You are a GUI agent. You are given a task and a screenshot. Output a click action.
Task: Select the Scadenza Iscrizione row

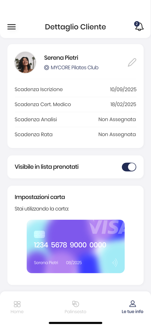(75, 90)
